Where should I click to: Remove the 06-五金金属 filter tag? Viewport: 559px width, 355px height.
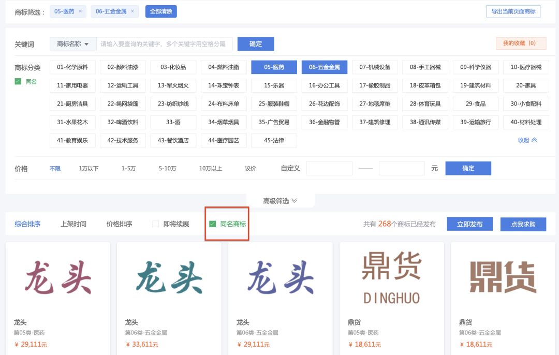[x=133, y=11]
